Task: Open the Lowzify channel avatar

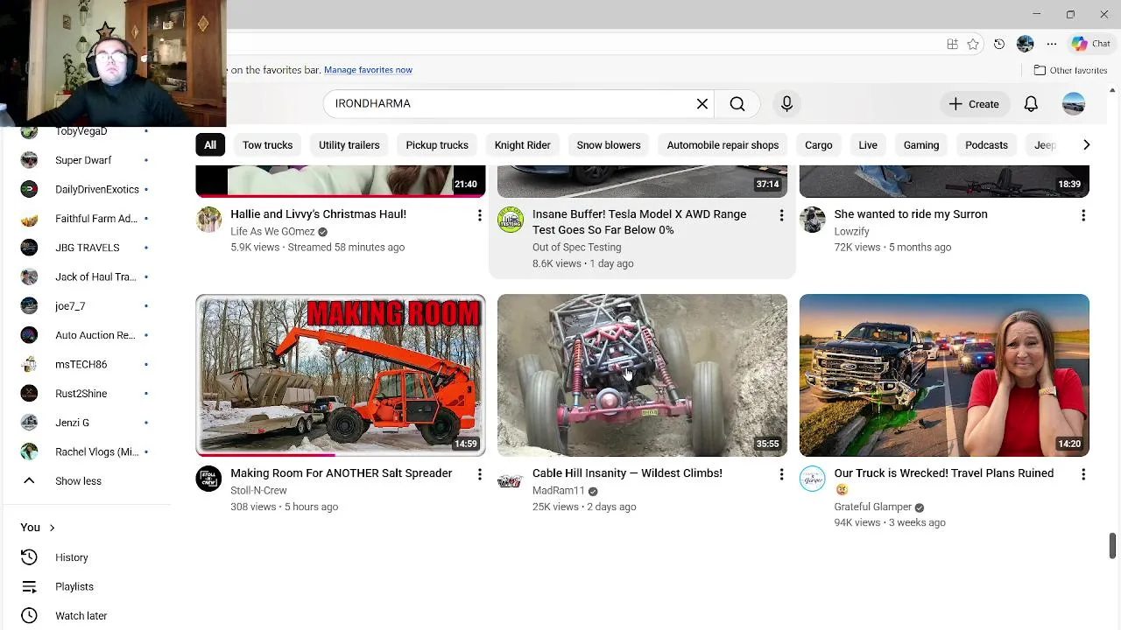Action: point(813,220)
